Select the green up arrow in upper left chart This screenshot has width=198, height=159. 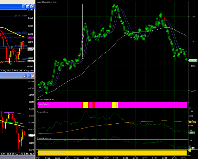pos(11,63)
